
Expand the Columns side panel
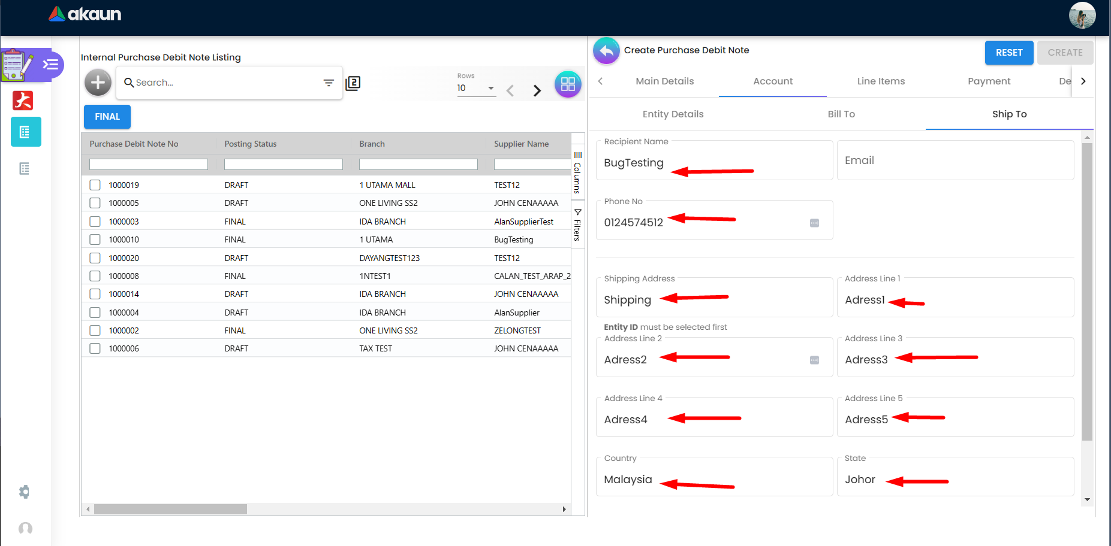(x=577, y=172)
